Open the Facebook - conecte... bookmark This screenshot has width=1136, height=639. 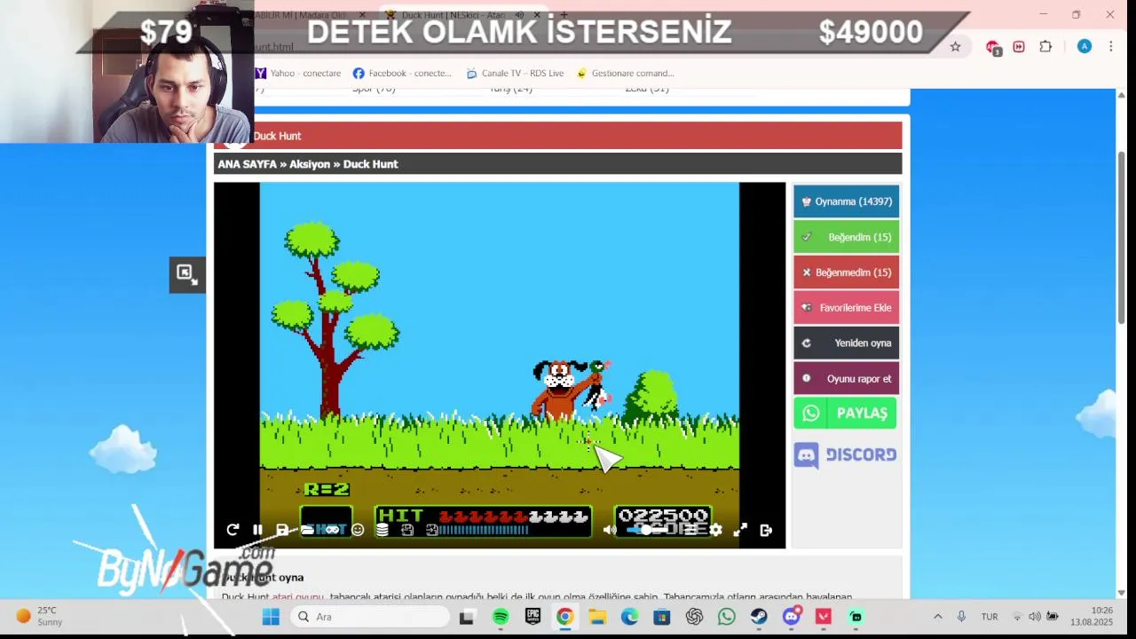click(x=402, y=73)
